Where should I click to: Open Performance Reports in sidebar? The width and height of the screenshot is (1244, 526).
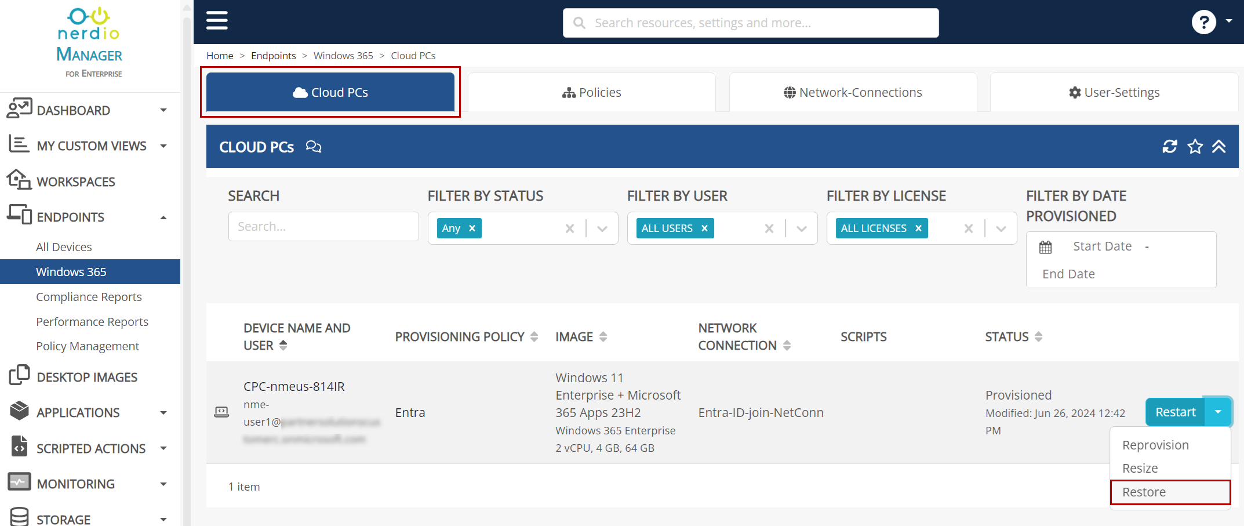pyautogui.click(x=92, y=322)
